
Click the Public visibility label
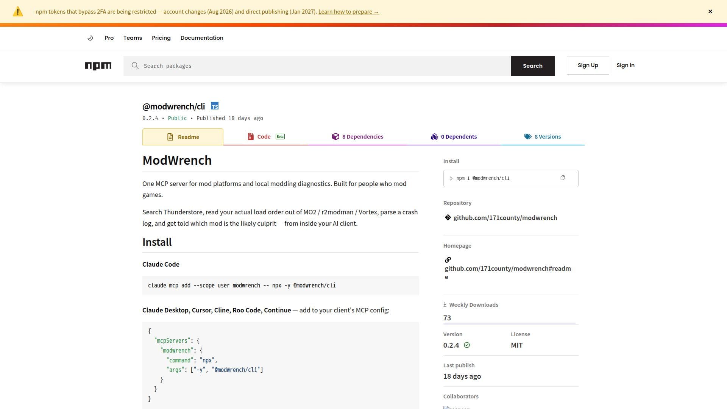point(177,118)
